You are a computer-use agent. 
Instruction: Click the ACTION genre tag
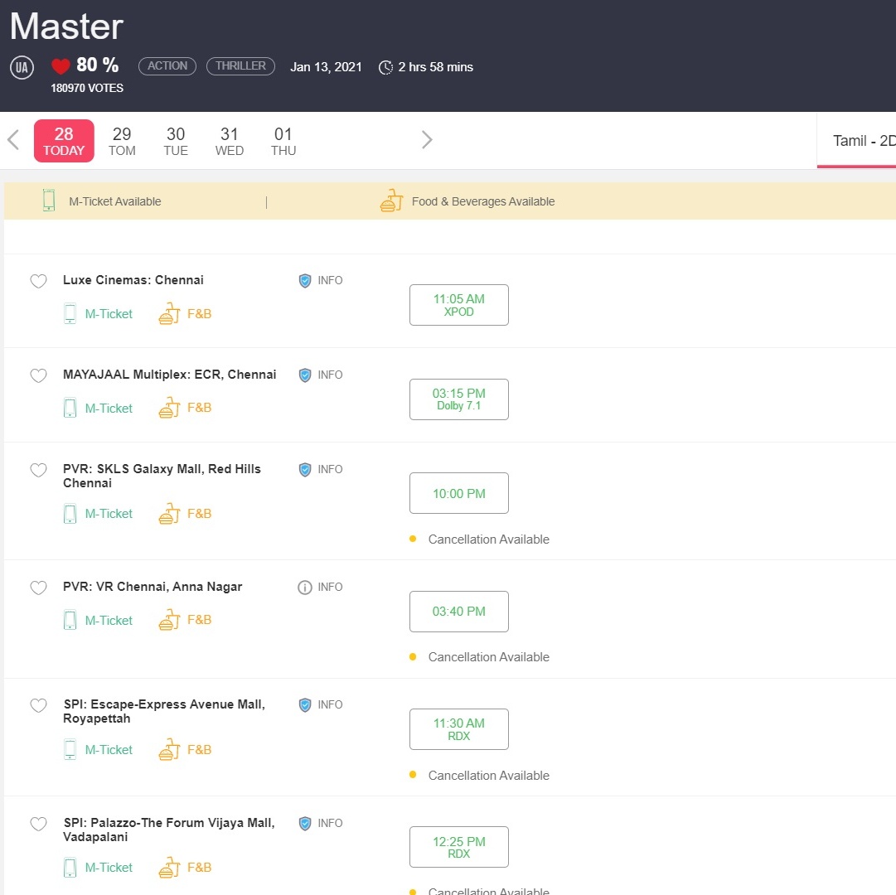(x=167, y=66)
